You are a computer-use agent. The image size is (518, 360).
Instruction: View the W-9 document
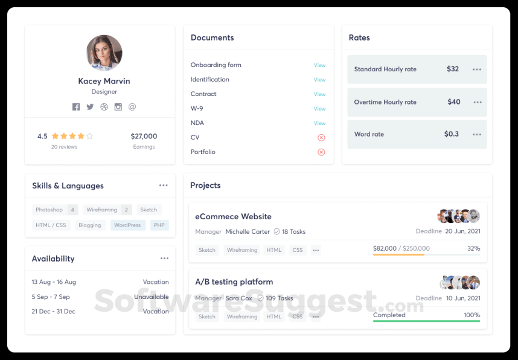320,109
